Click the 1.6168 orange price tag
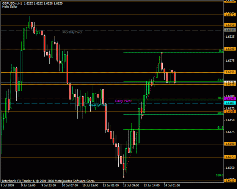The image size is (237, 189). tap(230, 111)
